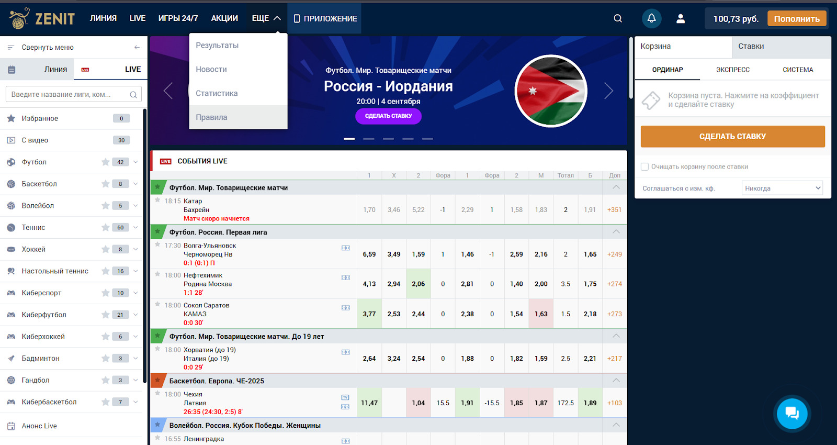This screenshot has width=837, height=445.
Task: Select odds 1,04 for Латвия win
Action: click(x=418, y=403)
